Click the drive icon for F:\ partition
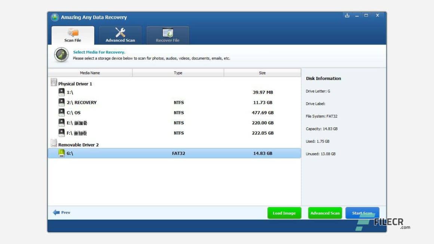 point(61,133)
